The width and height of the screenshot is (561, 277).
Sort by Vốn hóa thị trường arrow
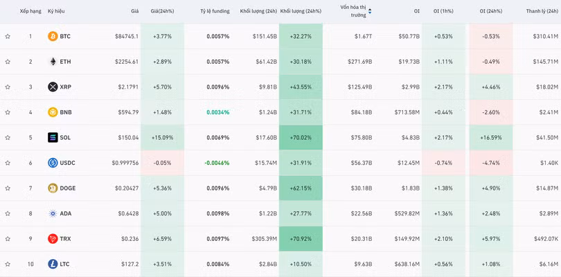tap(370, 11)
